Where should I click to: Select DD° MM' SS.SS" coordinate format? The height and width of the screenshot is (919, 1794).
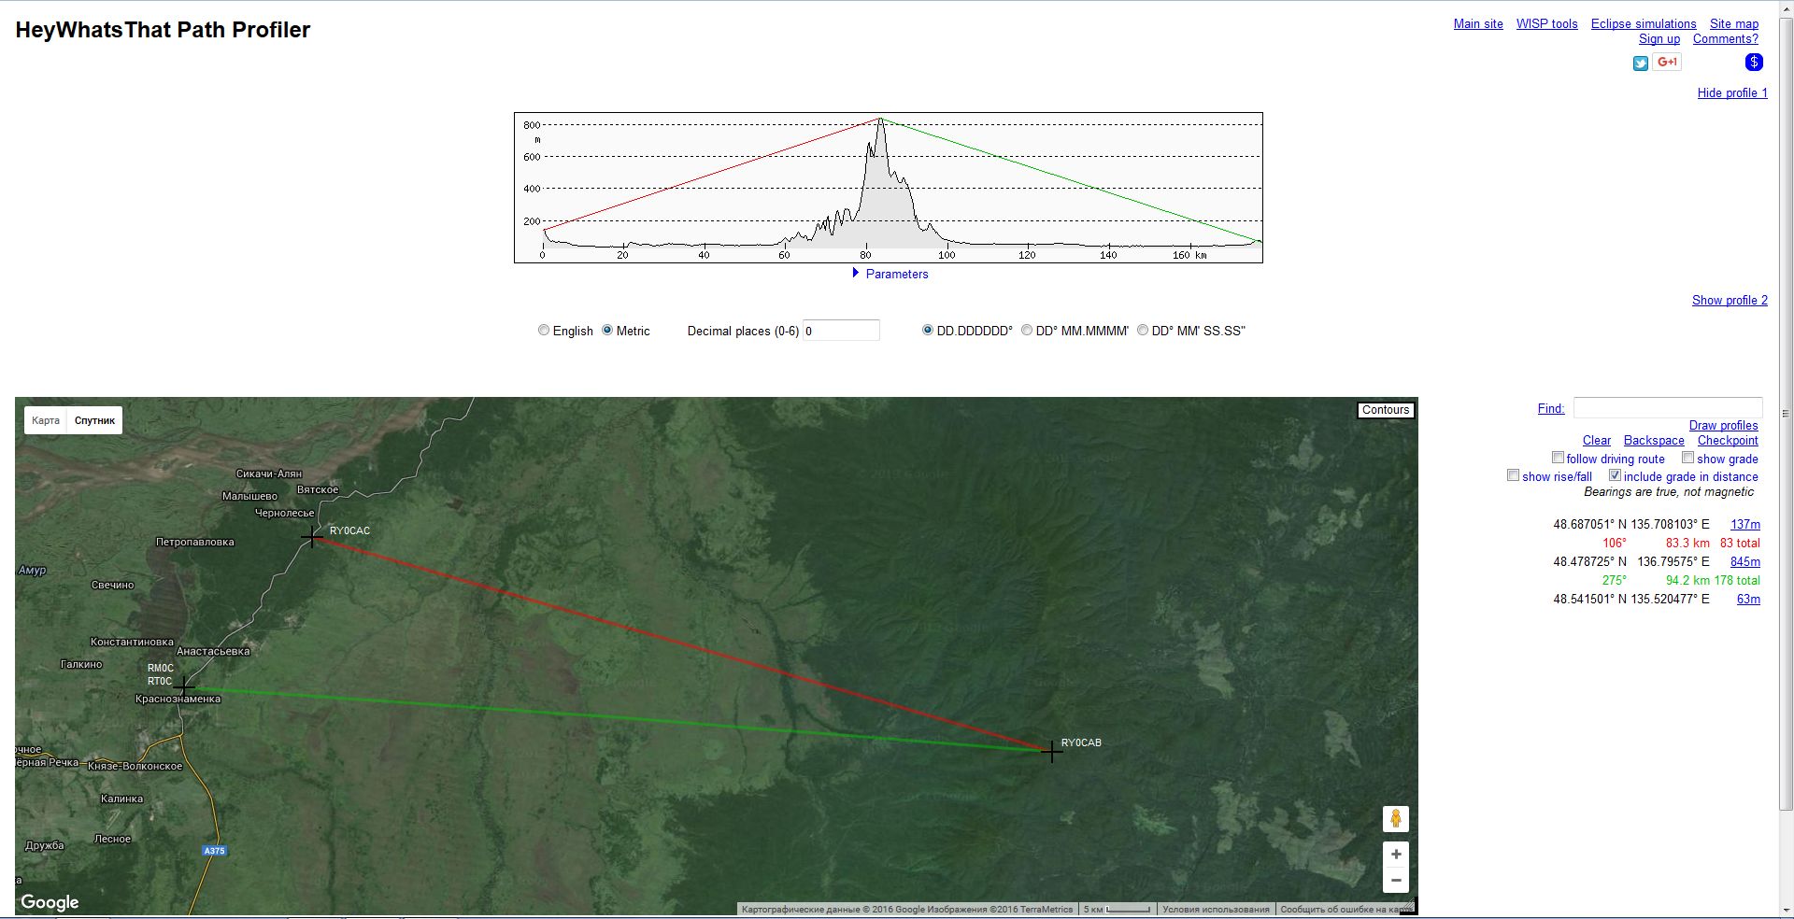[1143, 330]
